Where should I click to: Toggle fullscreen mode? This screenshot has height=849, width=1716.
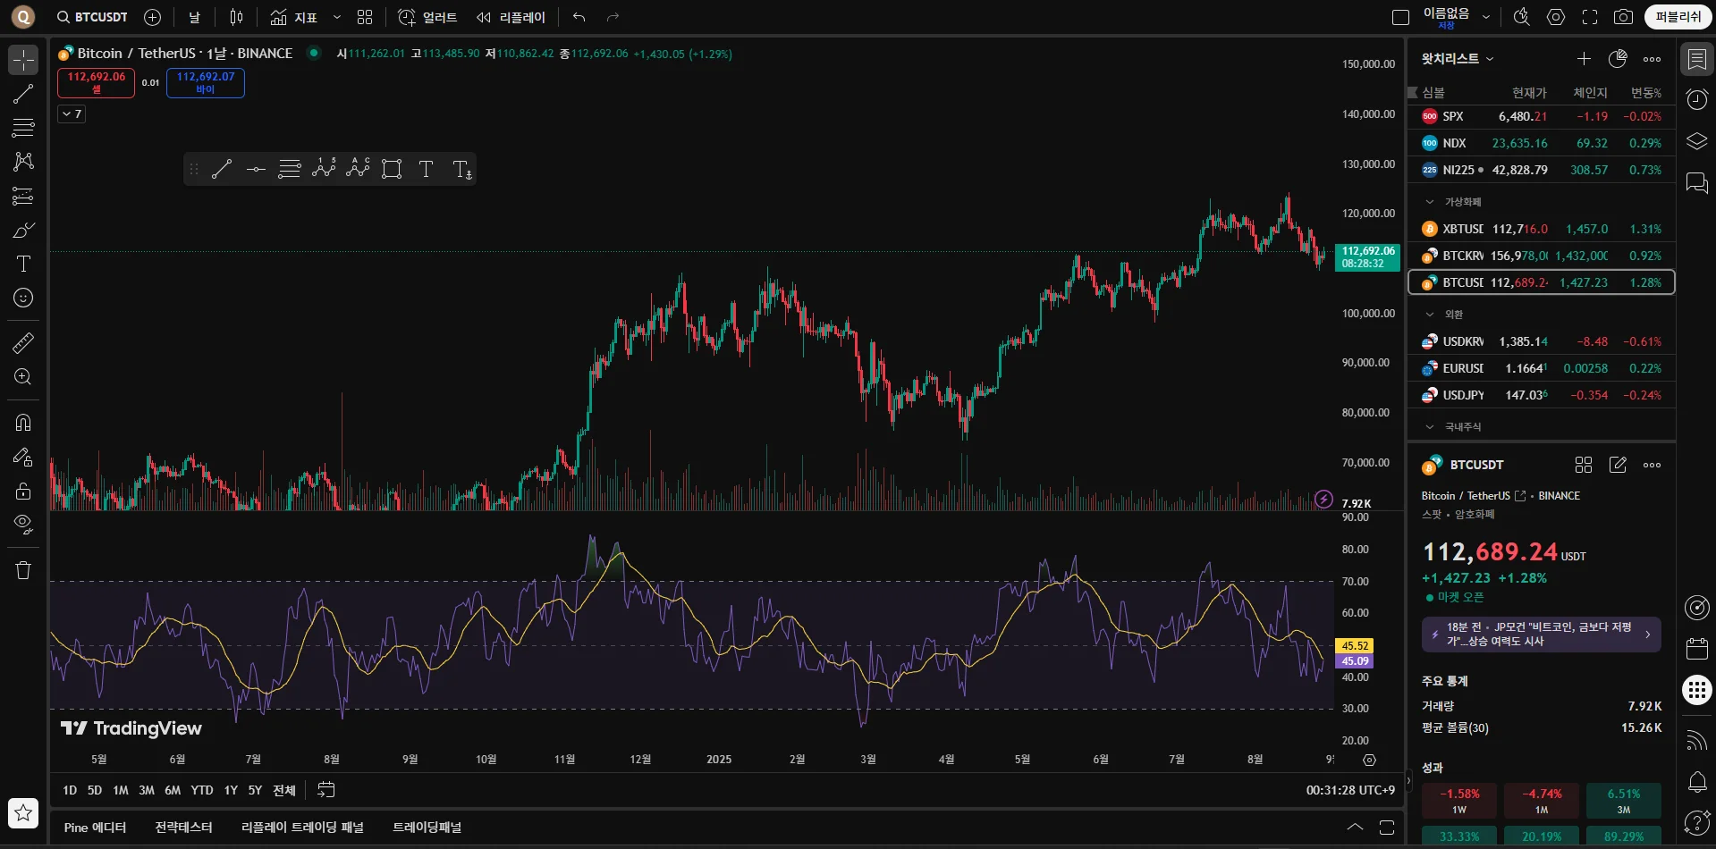click(x=1590, y=17)
